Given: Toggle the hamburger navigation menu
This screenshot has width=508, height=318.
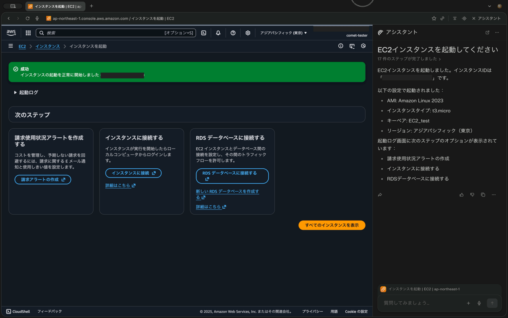Looking at the screenshot, I should click(x=11, y=46).
